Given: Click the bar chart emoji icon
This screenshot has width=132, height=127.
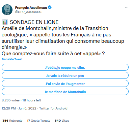Looking at the screenshot, I should coord(5,22).
